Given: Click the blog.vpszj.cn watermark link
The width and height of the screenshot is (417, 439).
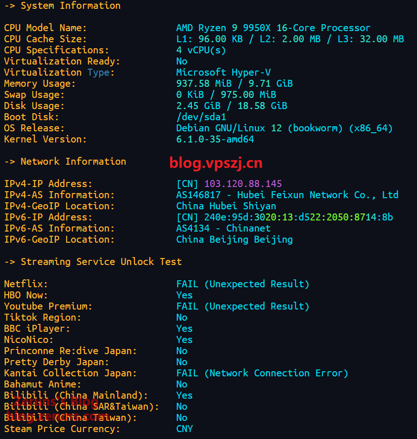Looking at the screenshot, I should click(216, 163).
